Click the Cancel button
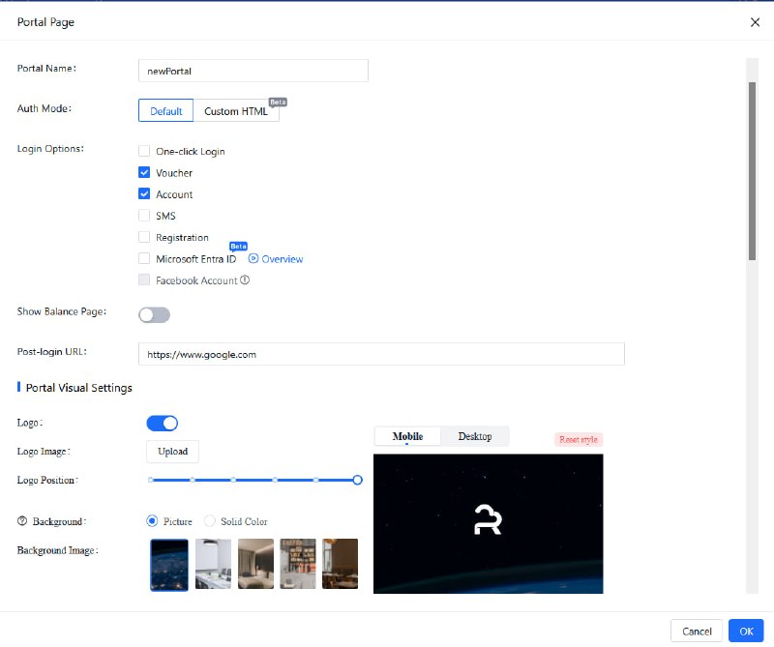Screen dimensions: 774x647 [697, 632]
